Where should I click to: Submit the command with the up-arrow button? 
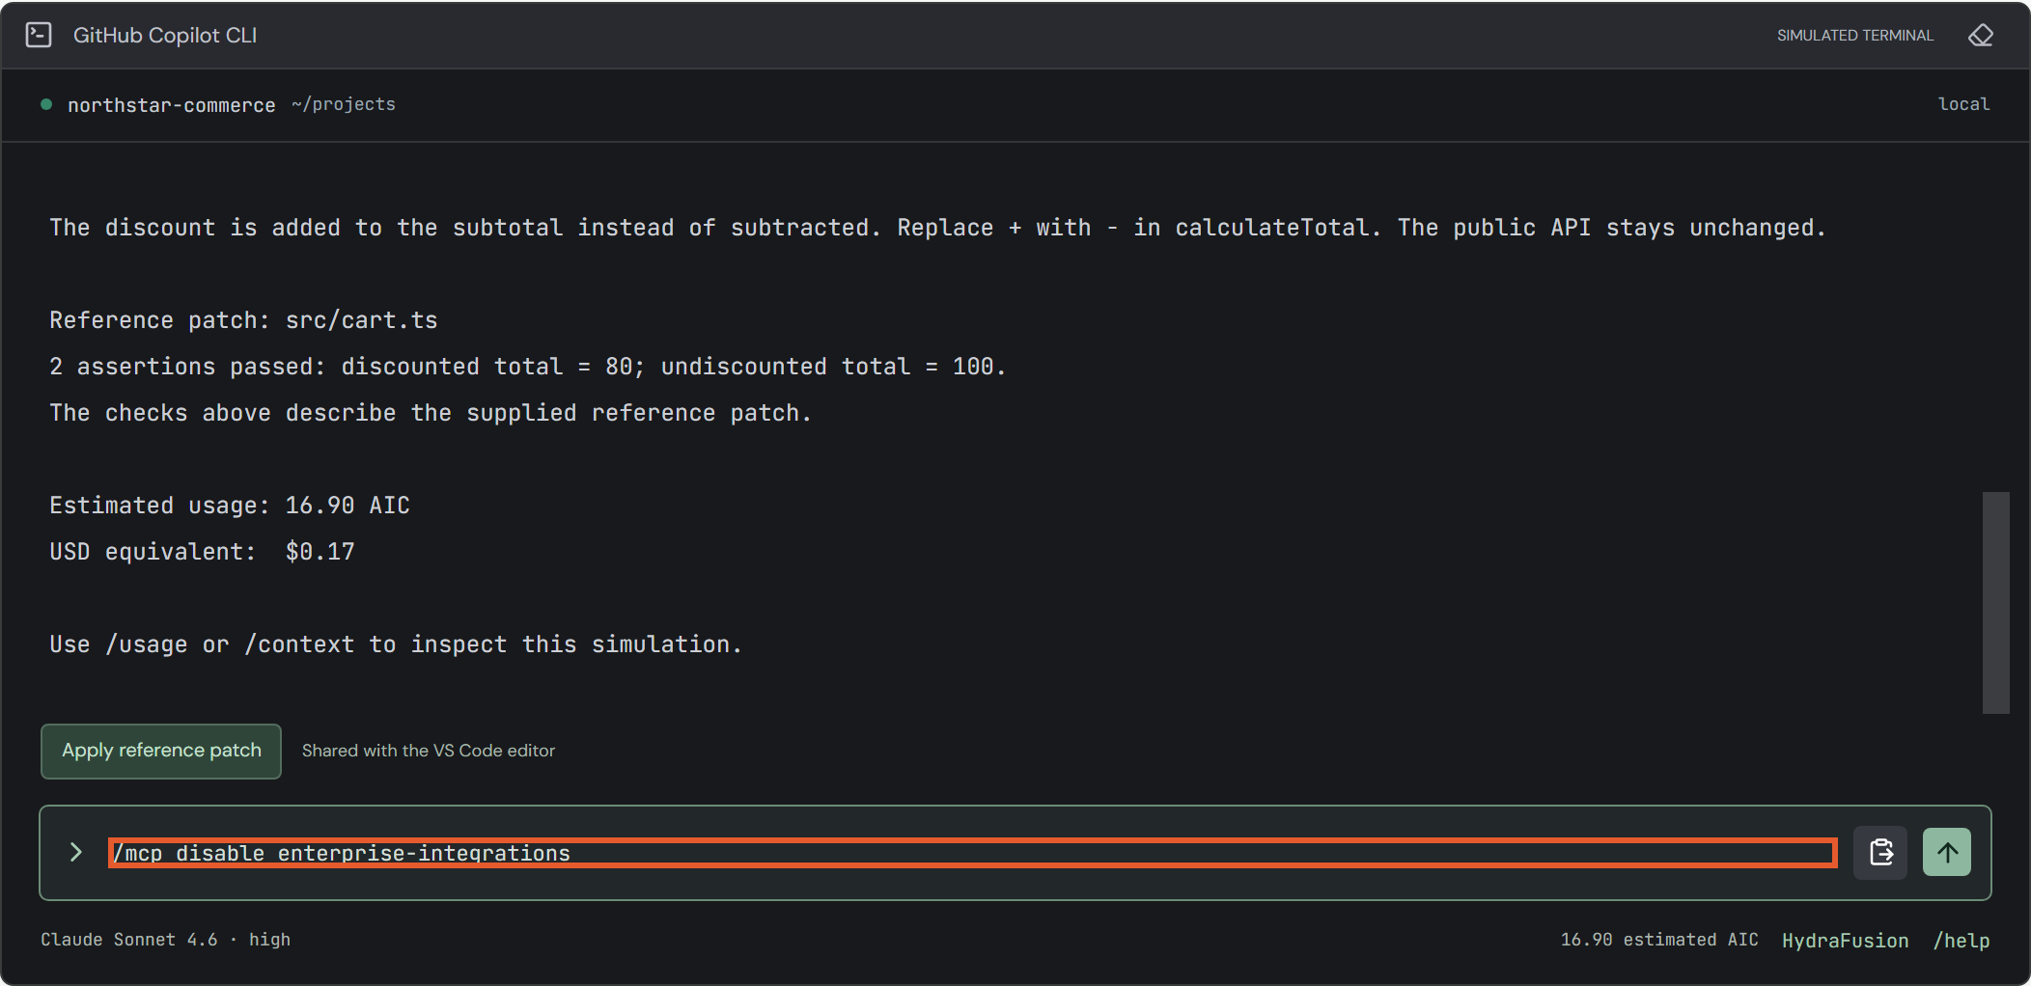pos(1947,853)
